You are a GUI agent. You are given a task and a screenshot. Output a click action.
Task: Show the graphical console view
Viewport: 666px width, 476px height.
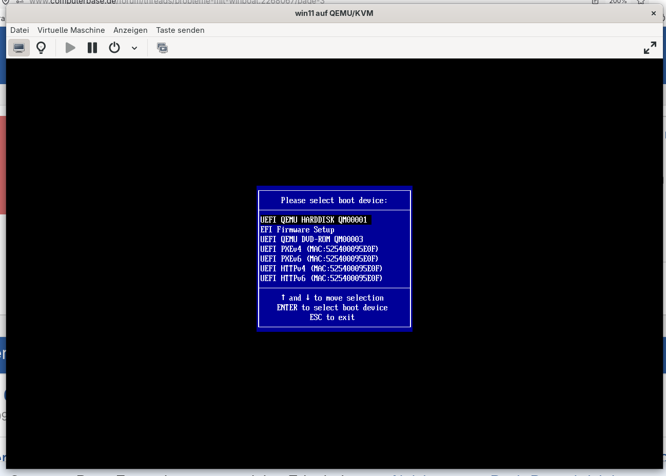point(19,48)
